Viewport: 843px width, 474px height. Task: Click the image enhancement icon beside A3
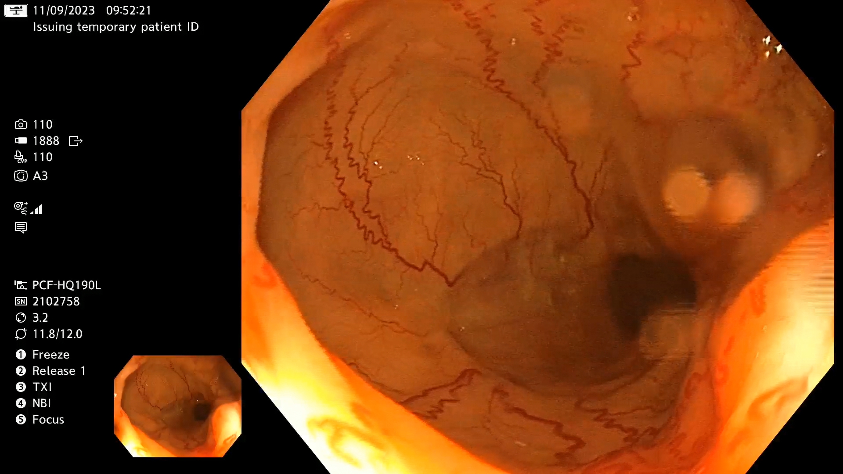[x=21, y=176]
